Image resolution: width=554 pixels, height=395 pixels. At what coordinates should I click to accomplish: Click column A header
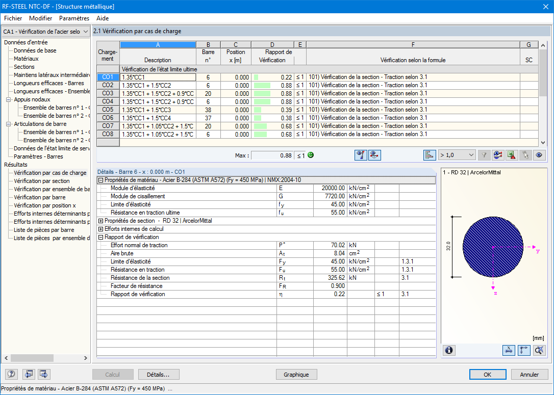(158, 44)
